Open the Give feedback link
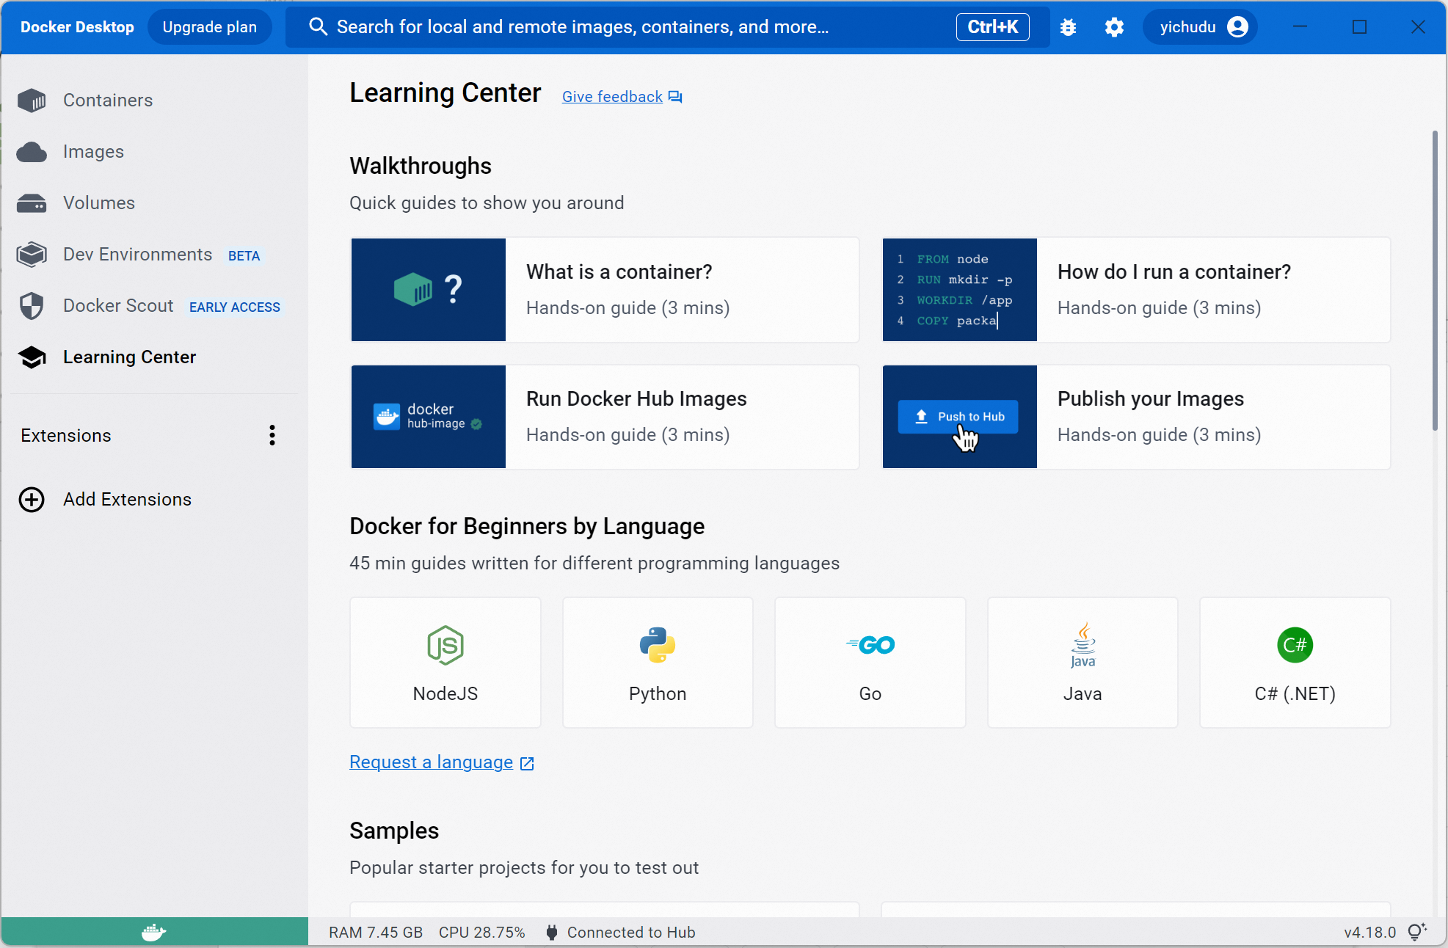 coord(612,97)
